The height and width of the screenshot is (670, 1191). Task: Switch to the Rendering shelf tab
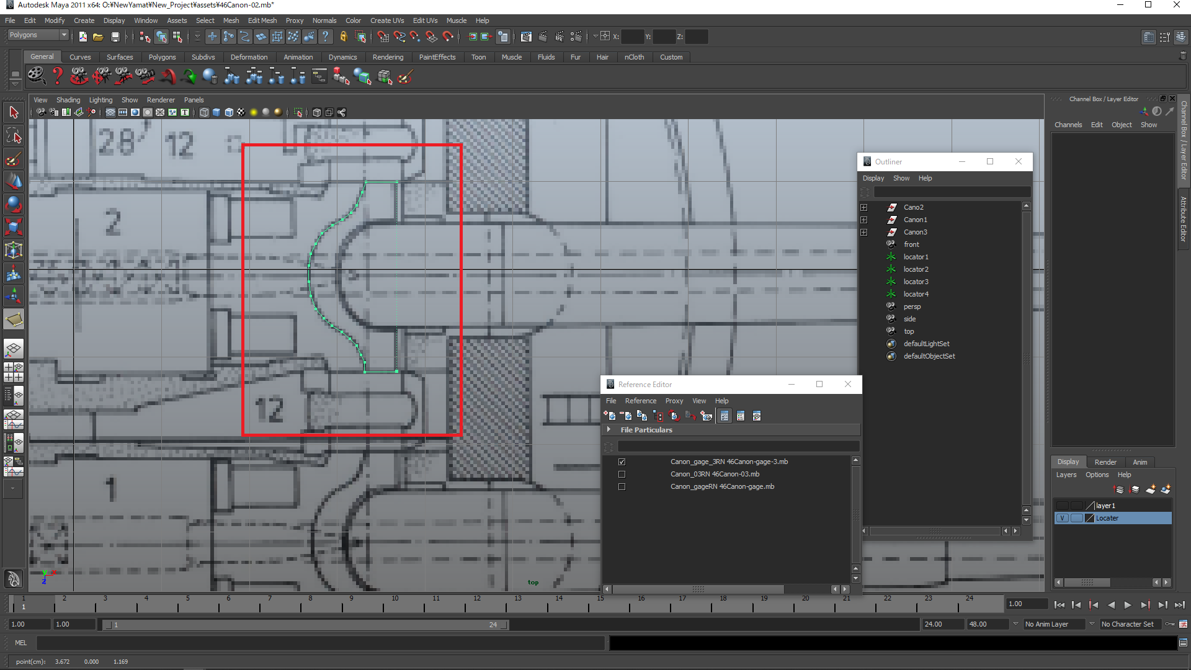(x=388, y=57)
